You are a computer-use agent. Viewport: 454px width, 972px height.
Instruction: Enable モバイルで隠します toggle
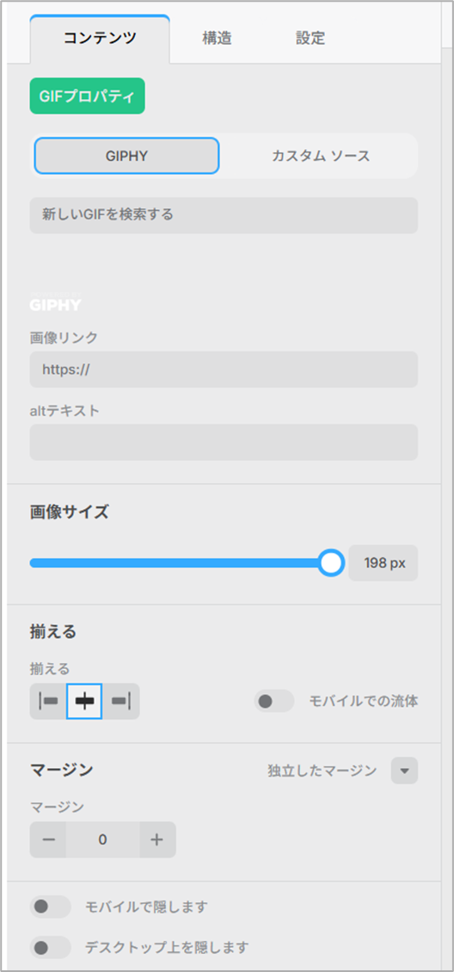(x=50, y=907)
